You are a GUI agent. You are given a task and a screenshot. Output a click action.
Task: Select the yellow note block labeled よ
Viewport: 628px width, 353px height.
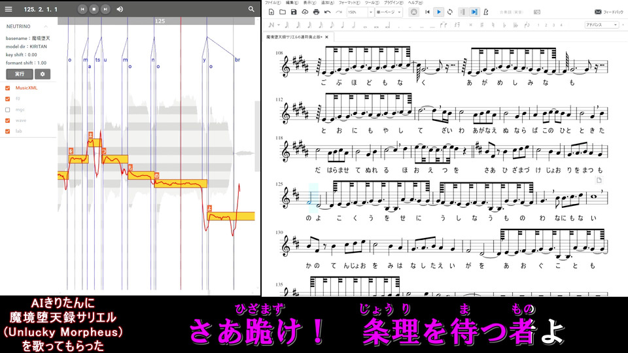pos(231,216)
